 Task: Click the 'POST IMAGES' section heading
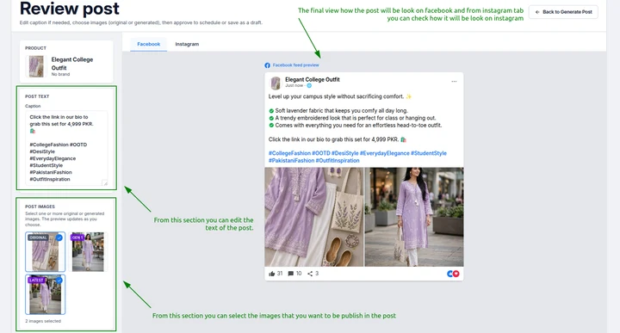tap(40, 207)
